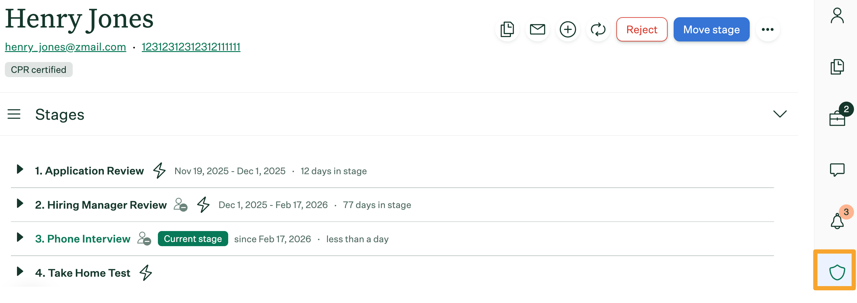Expand the Phone Interview stage

(x=20, y=237)
